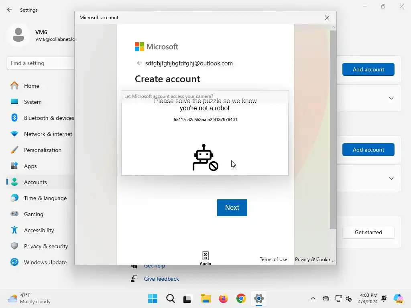Open Personalization settings
411x308 pixels.
click(41, 150)
